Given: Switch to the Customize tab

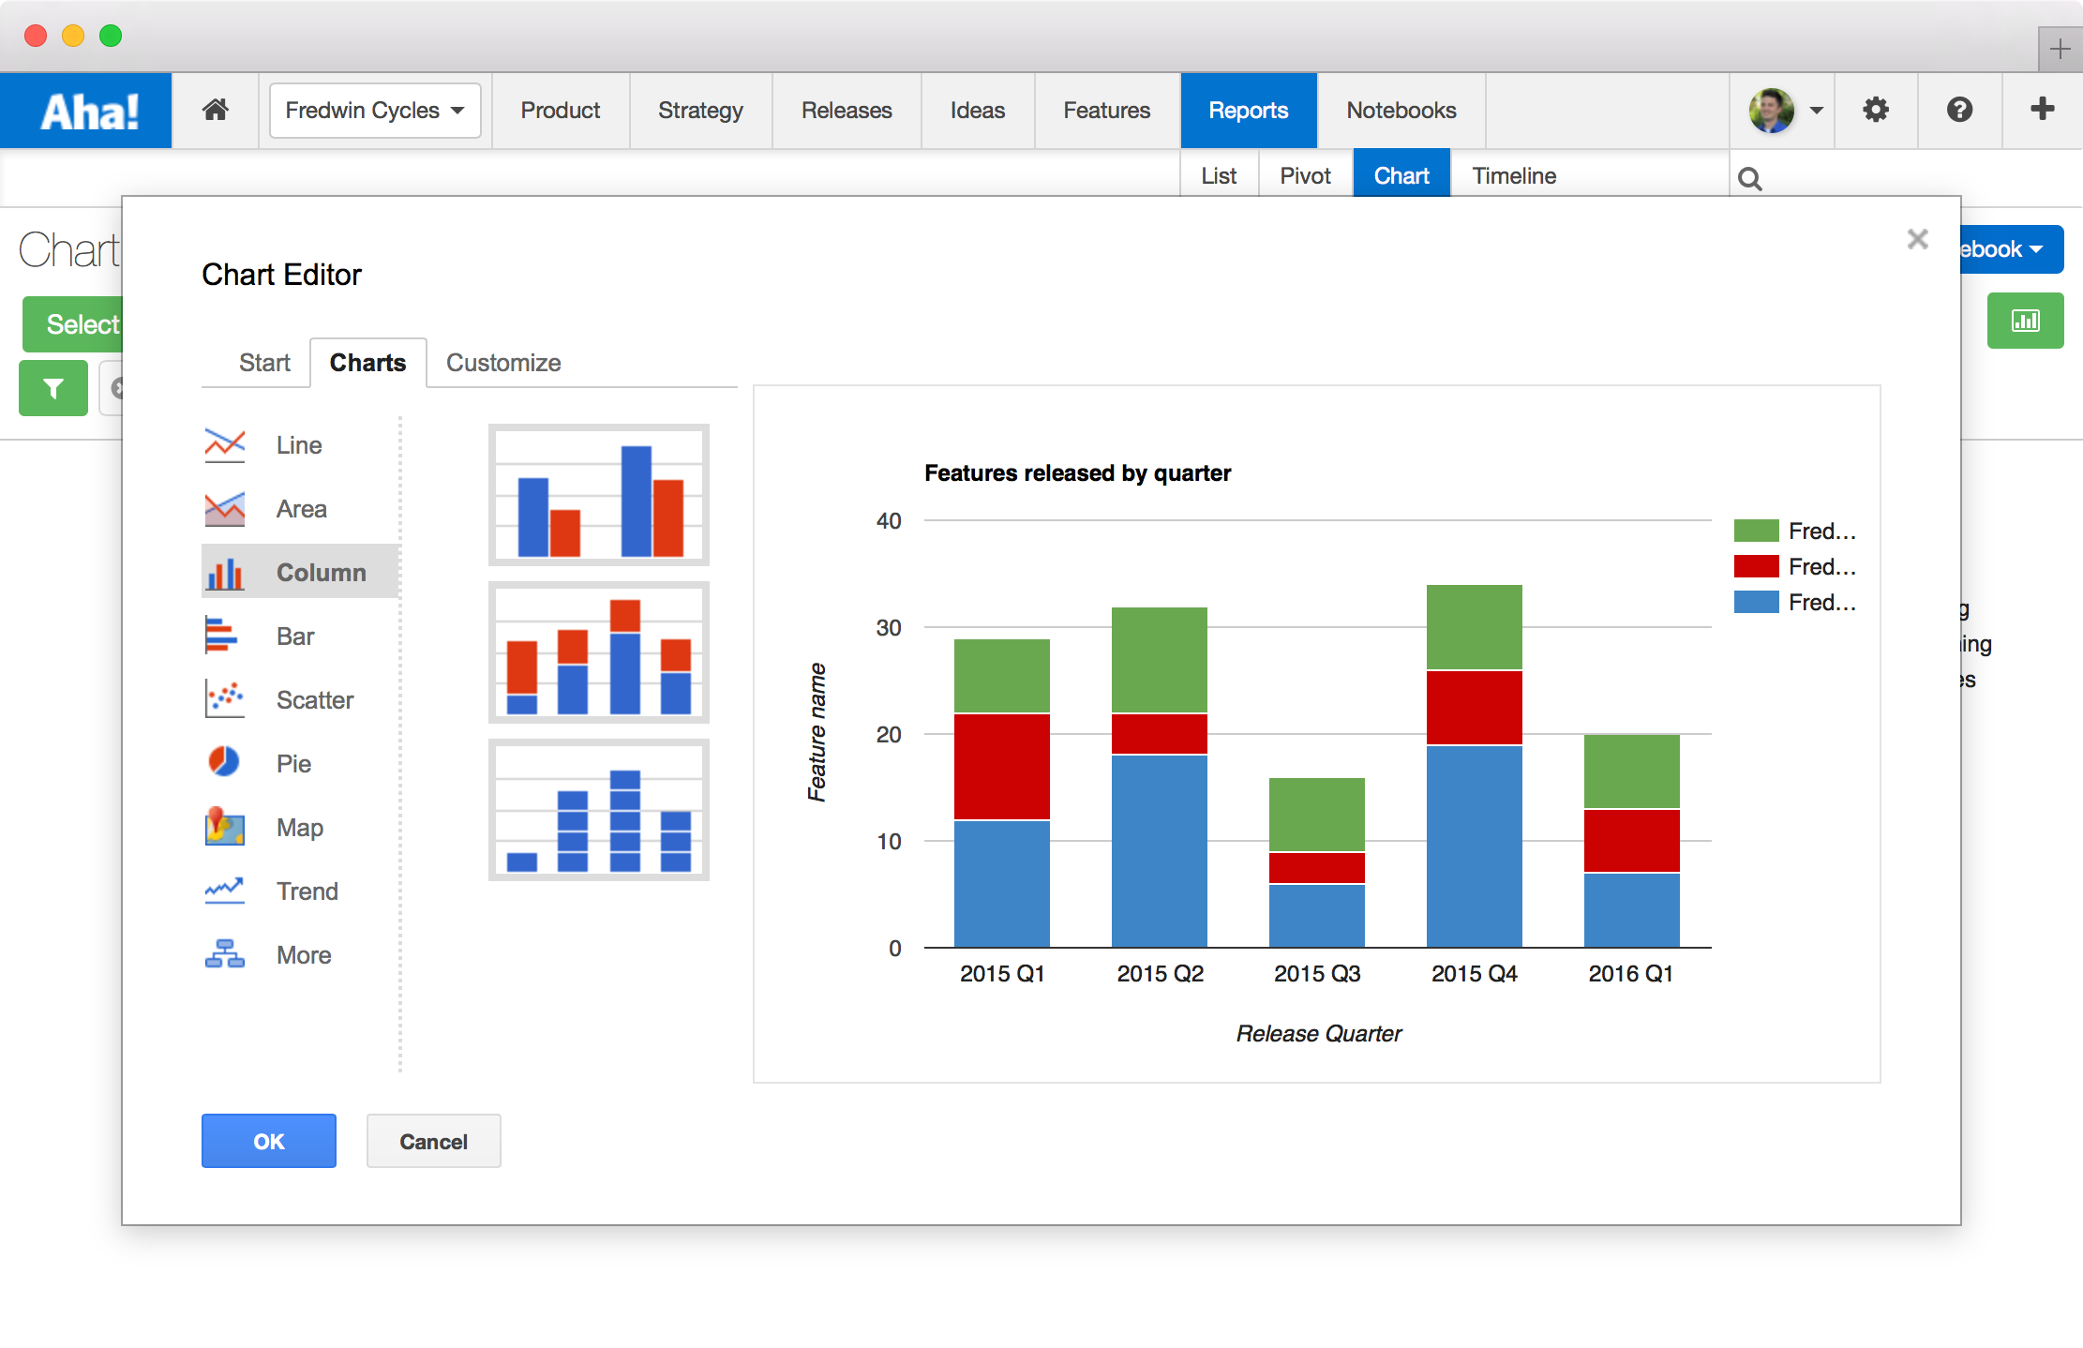Looking at the screenshot, I should pyautogui.click(x=503, y=363).
